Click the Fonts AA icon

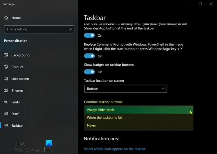6,102
